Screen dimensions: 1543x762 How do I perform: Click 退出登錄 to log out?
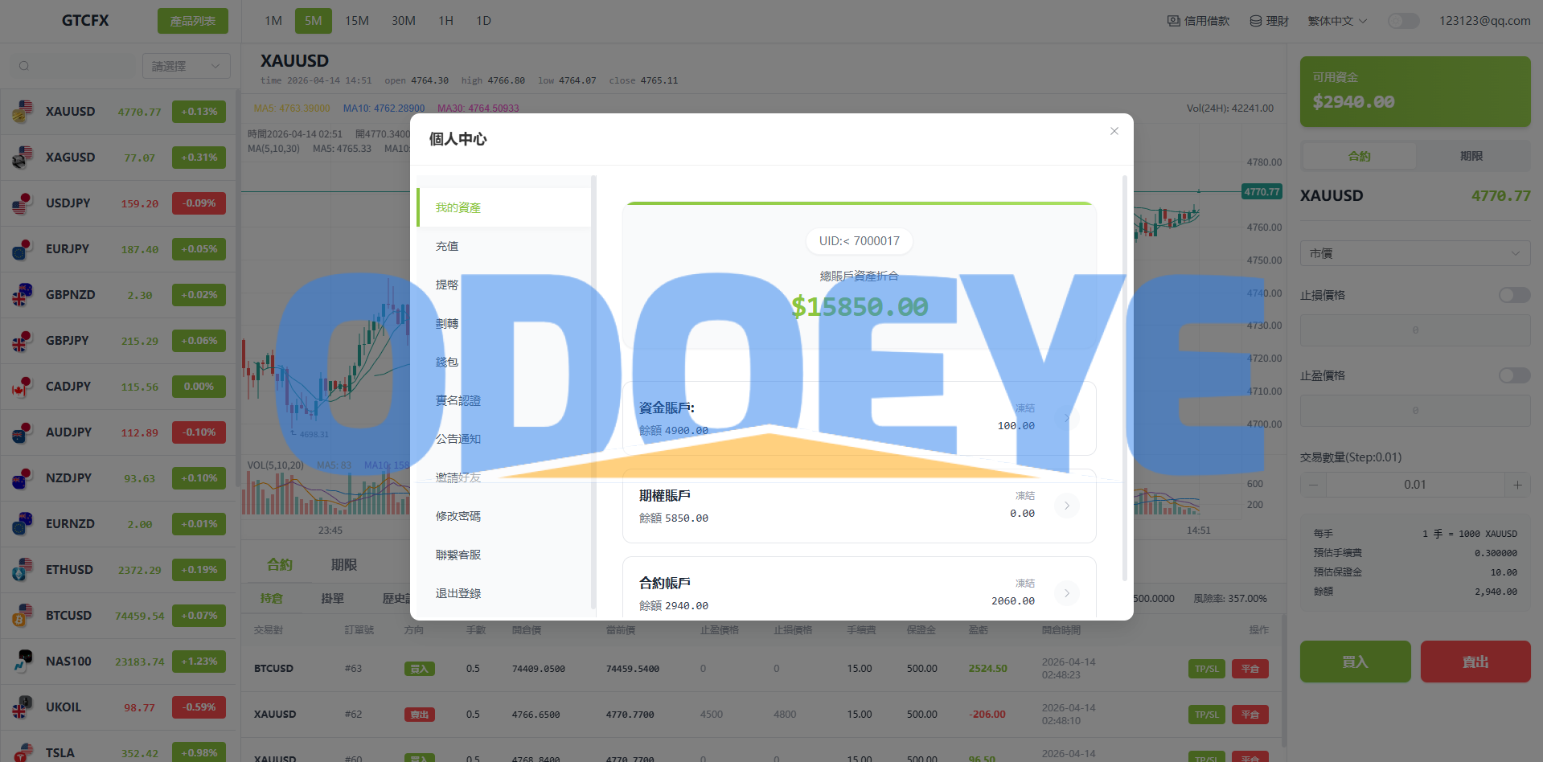(x=503, y=593)
